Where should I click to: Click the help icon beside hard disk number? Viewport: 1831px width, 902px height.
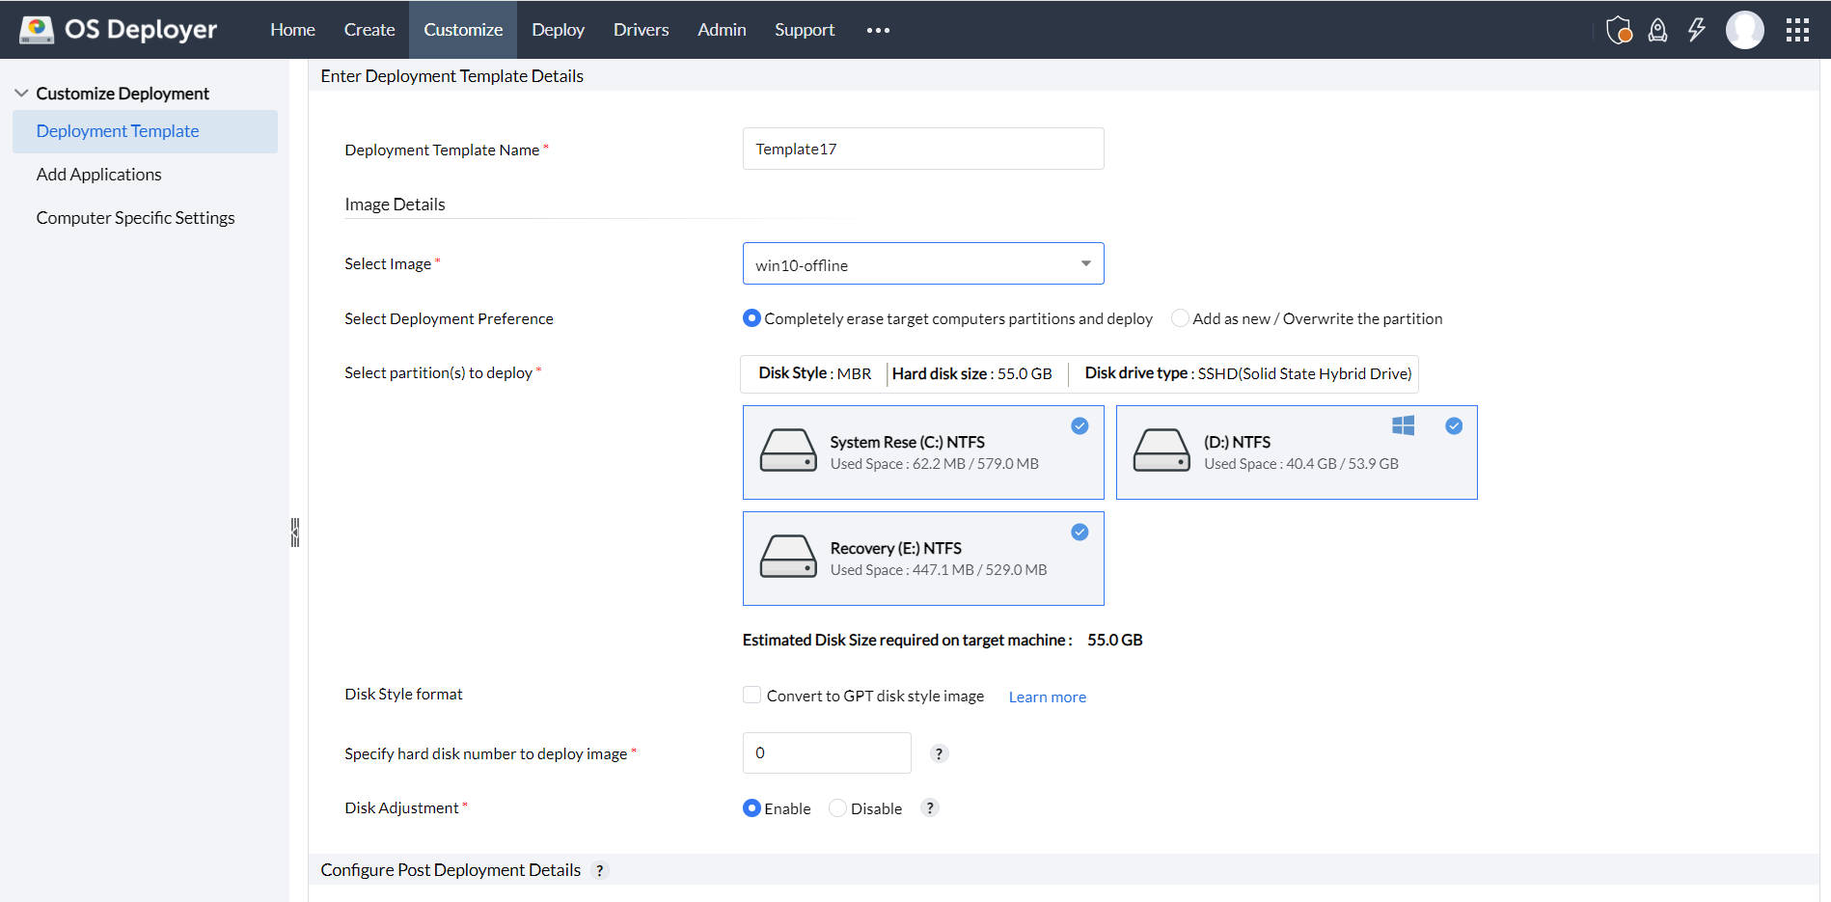coord(939,752)
